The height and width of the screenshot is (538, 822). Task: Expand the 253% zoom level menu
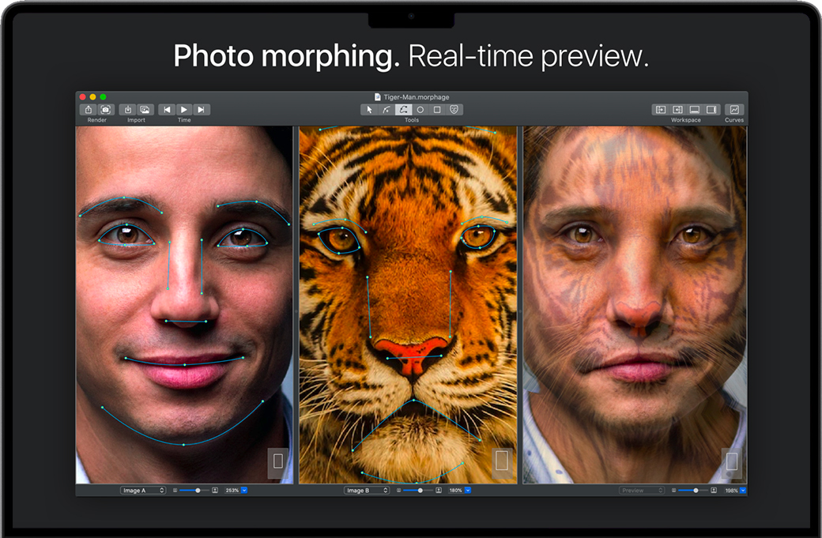(244, 491)
